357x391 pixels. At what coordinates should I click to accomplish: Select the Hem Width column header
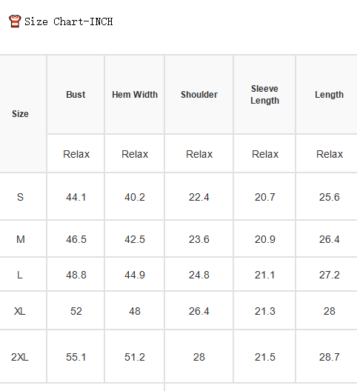pyautogui.click(x=135, y=95)
